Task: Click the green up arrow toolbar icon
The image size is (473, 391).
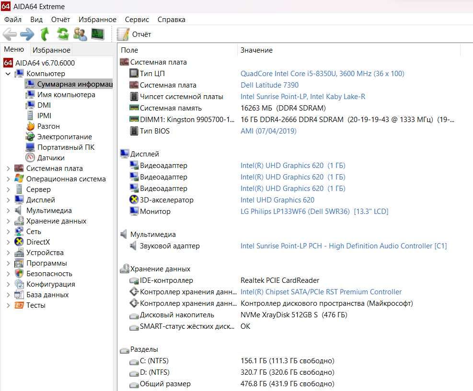Action: click(45, 34)
